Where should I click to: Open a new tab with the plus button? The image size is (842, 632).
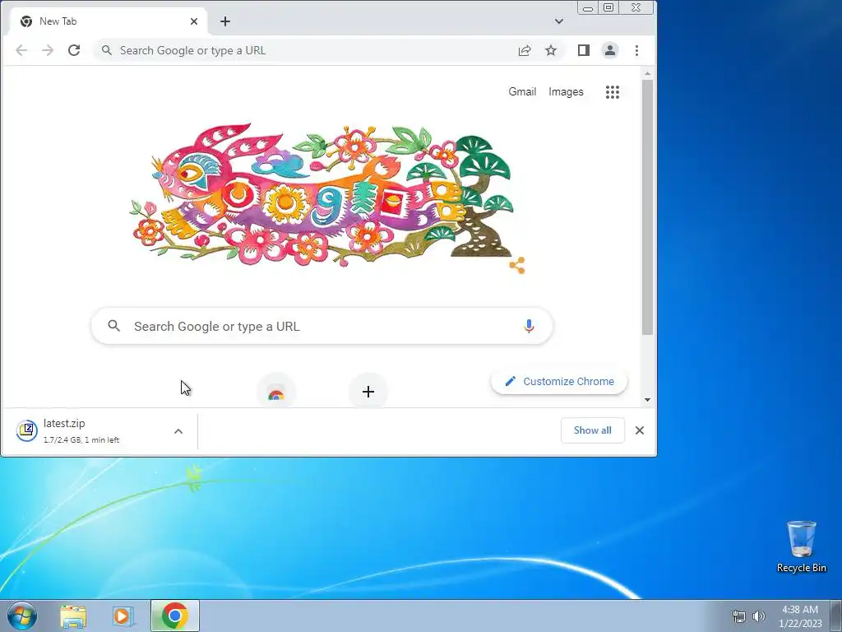point(225,21)
